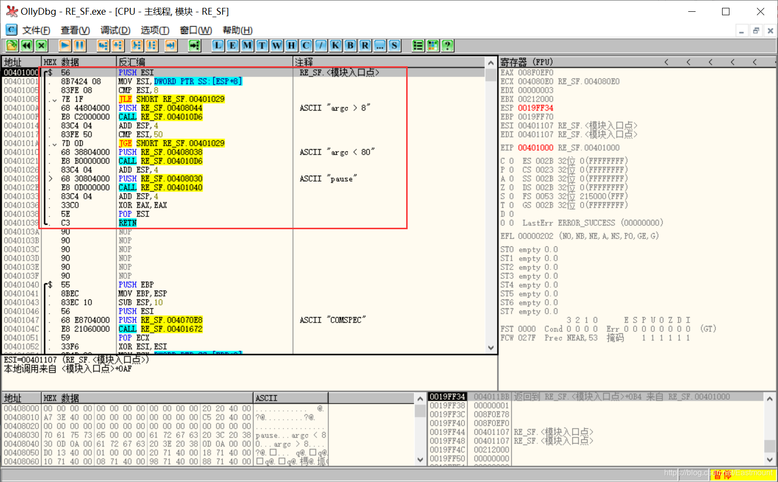The width and height of the screenshot is (778, 482).
Task: Restart the program with rewind icon
Action: coord(26,46)
